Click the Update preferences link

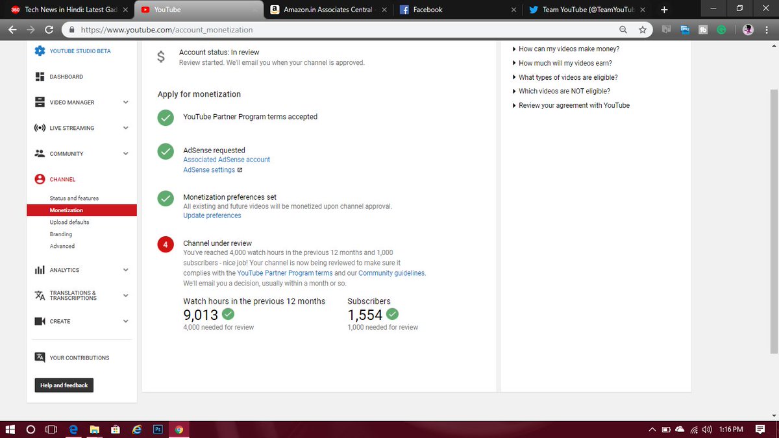pyautogui.click(x=212, y=215)
